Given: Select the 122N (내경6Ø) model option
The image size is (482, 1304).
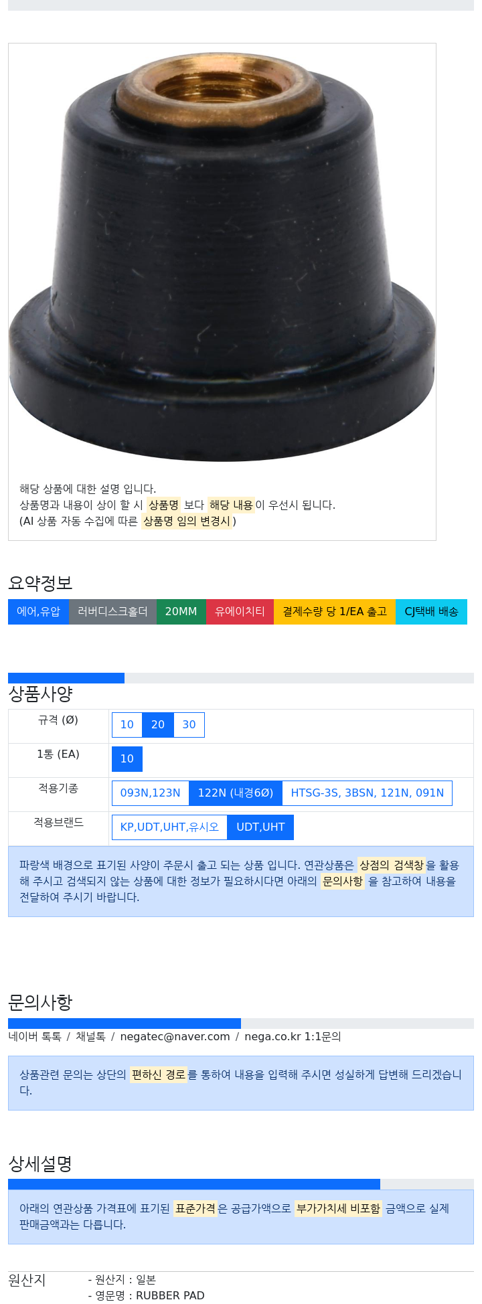Looking at the screenshot, I should click(x=236, y=793).
